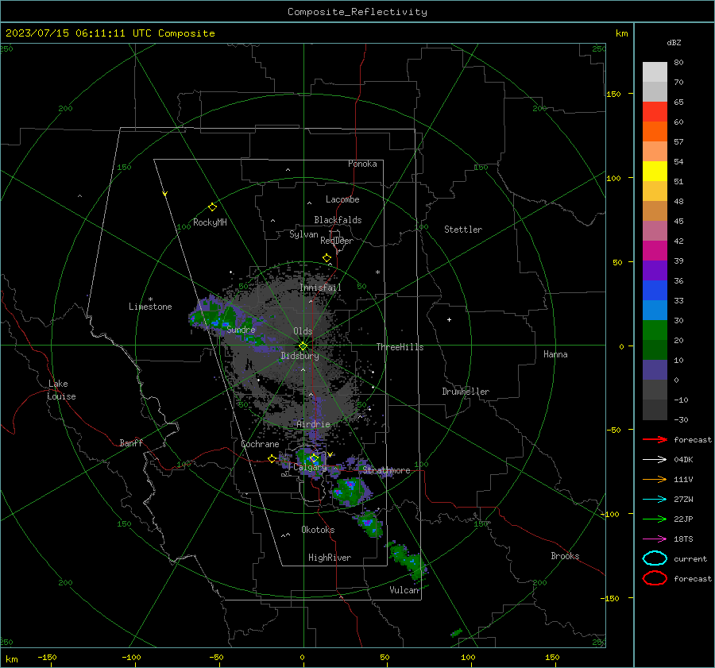The image size is (715, 668).
Task: Click the 'Didsbury' city label
Action: pos(300,356)
